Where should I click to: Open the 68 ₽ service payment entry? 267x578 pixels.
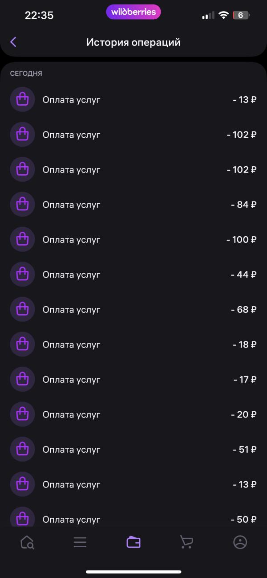pyautogui.click(x=133, y=309)
